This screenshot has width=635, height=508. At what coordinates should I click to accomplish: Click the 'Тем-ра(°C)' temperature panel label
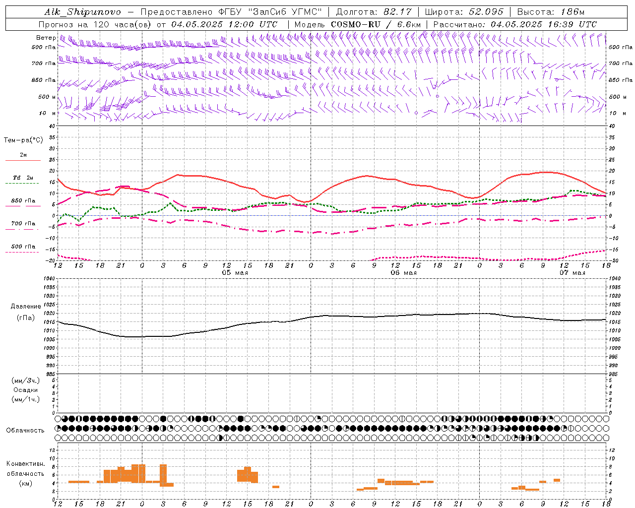tap(23, 140)
